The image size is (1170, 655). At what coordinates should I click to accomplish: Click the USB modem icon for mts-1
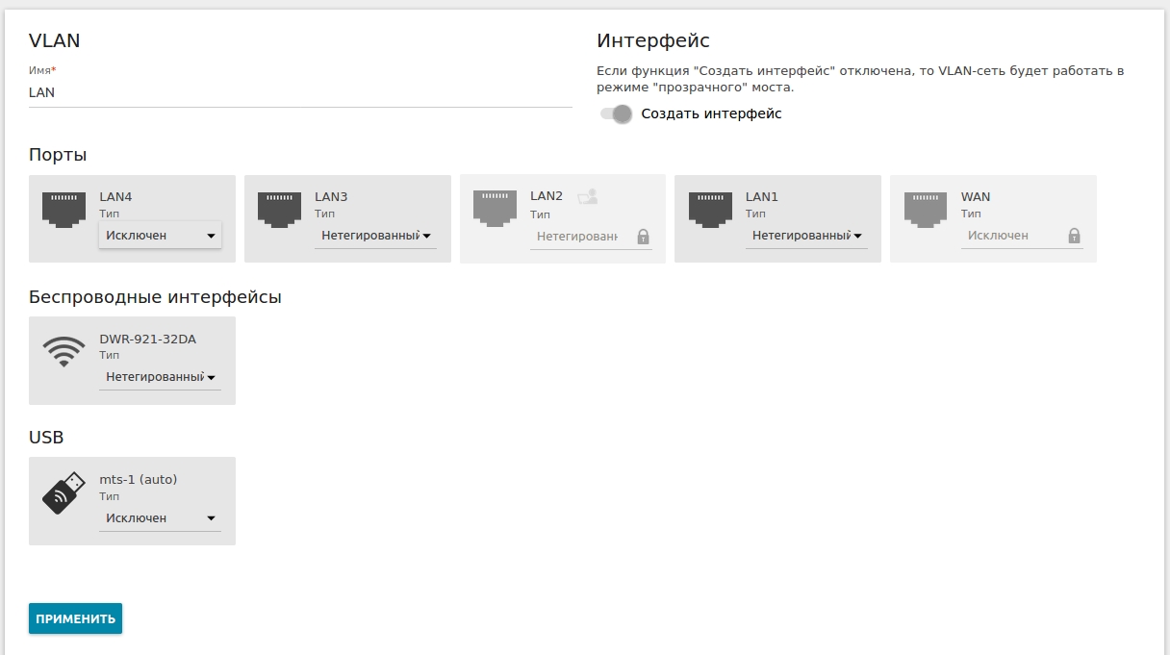64,492
